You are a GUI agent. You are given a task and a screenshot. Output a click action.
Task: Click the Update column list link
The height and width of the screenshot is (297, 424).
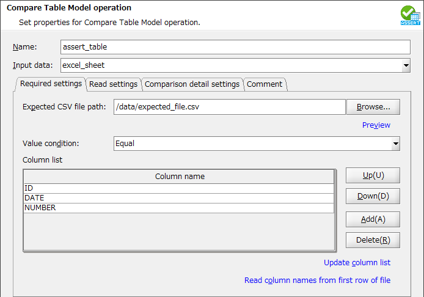(357, 263)
